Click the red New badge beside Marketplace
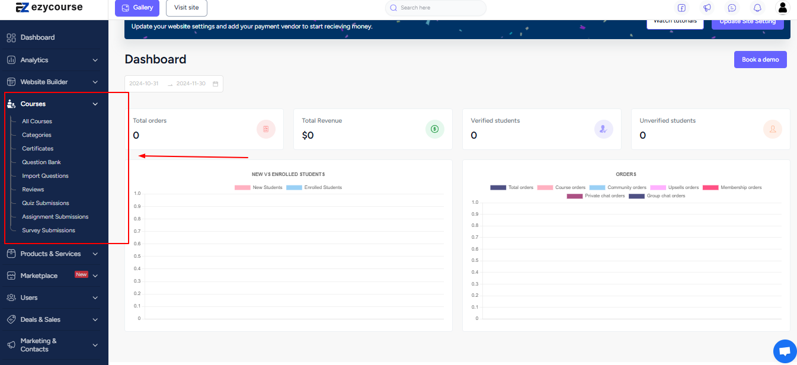The height and width of the screenshot is (365, 797). coord(81,274)
